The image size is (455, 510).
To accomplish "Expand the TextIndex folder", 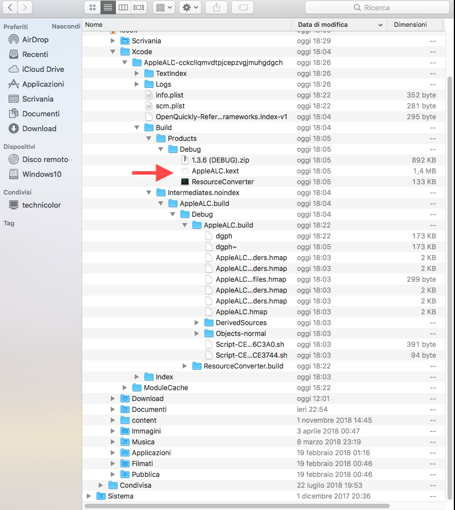I will click(x=136, y=74).
